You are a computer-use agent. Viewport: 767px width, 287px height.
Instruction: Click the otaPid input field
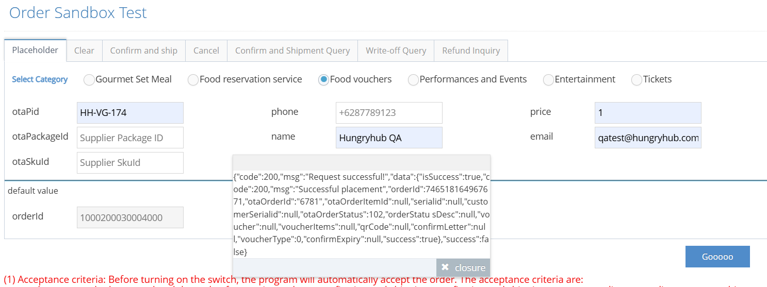pyautogui.click(x=130, y=113)
